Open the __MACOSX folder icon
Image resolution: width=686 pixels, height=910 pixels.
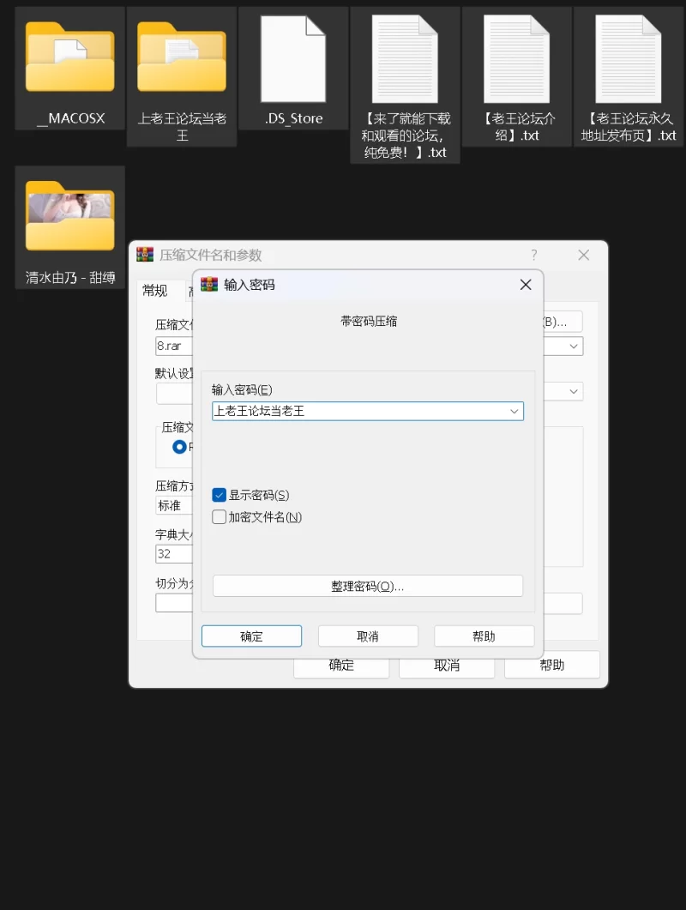(x=70, y=58)
